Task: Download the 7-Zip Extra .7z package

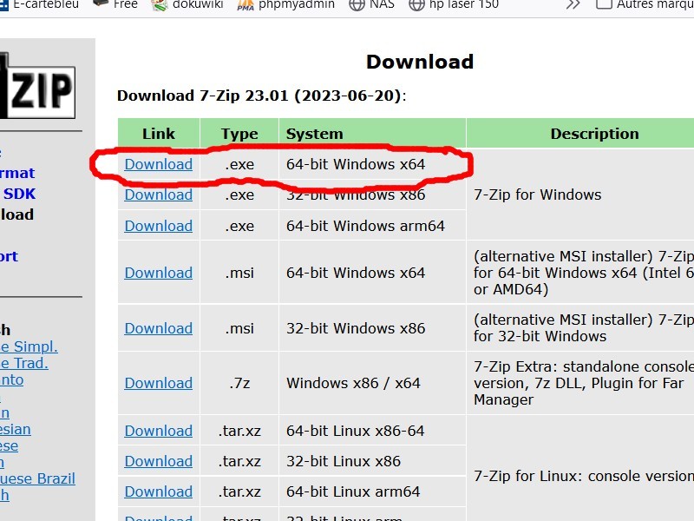Action: [x=158, y=383]
